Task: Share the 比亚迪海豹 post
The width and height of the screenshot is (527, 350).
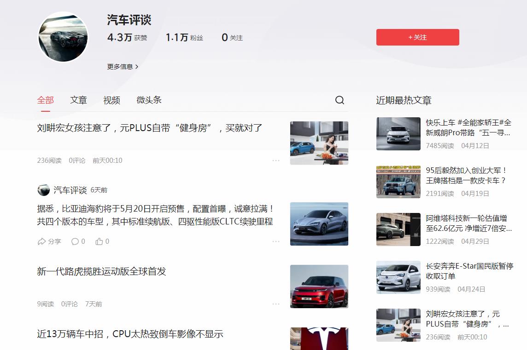Action: coord(49,241)
